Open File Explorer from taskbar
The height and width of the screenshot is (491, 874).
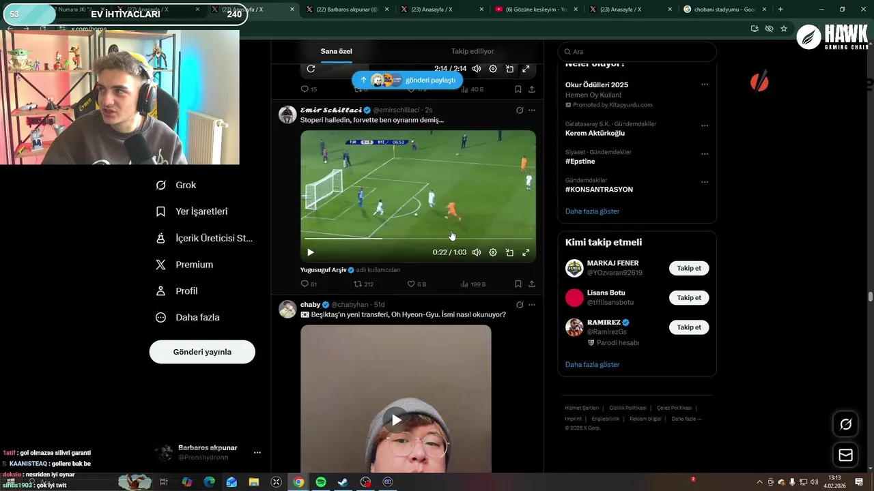[254, 482]
